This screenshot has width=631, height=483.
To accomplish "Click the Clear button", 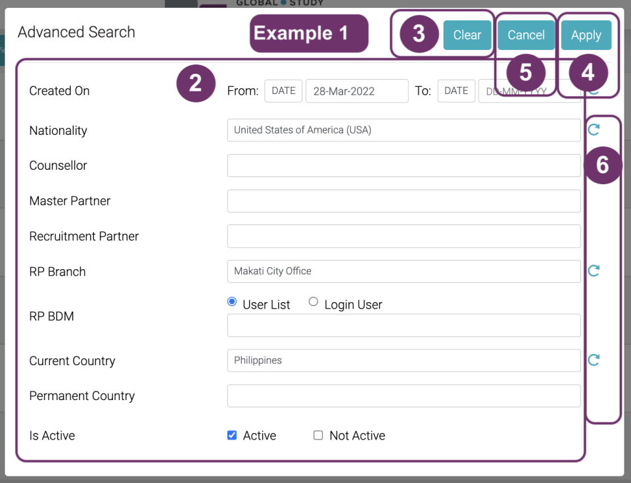I will coord(467,36).
